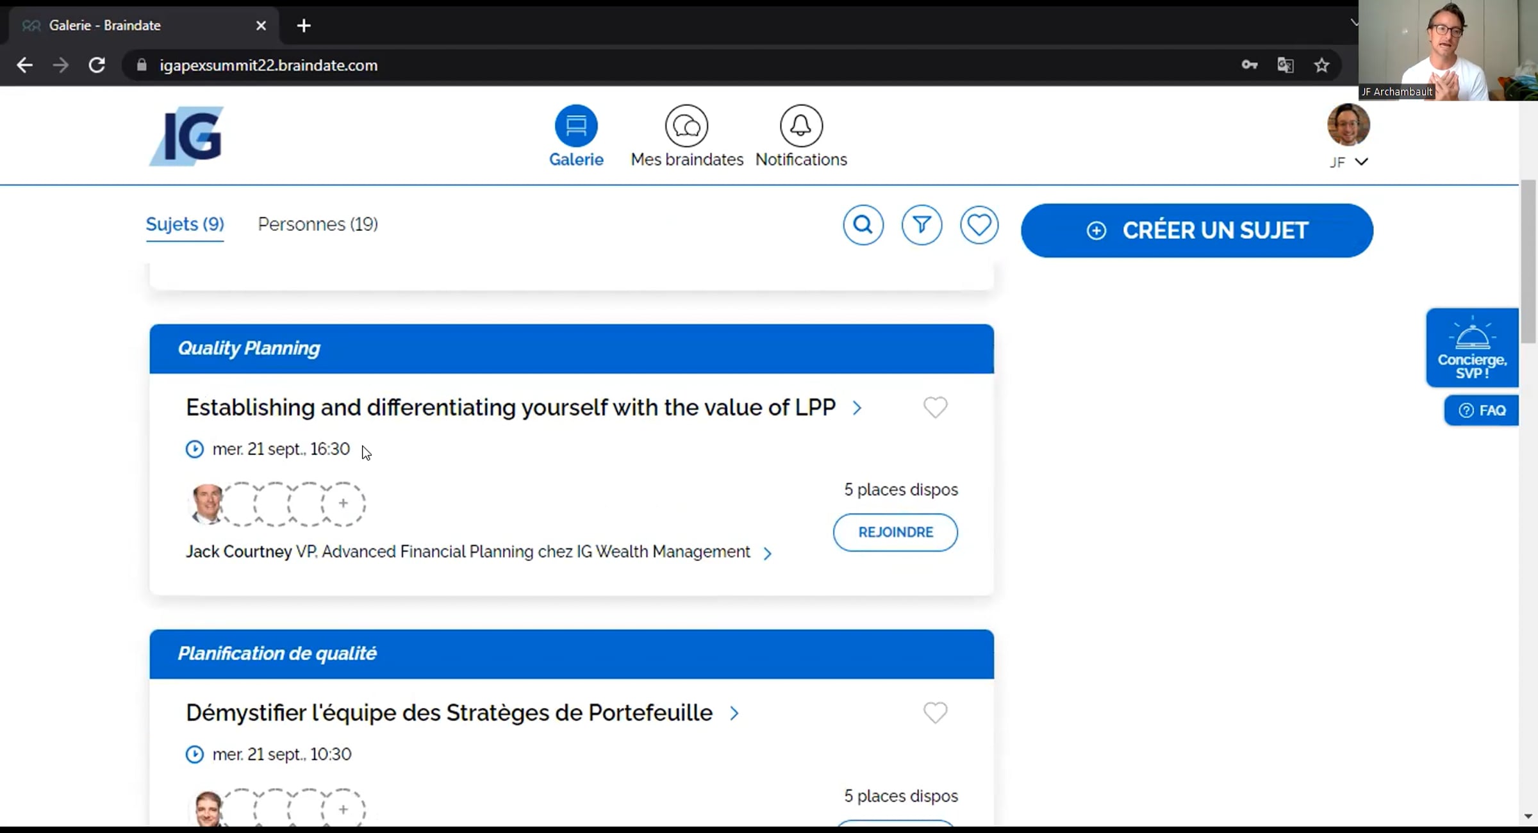This screenshot has height=833, width=1538.
Task: Click the host avatar on Stratèges topic
Action: (207, 809)
